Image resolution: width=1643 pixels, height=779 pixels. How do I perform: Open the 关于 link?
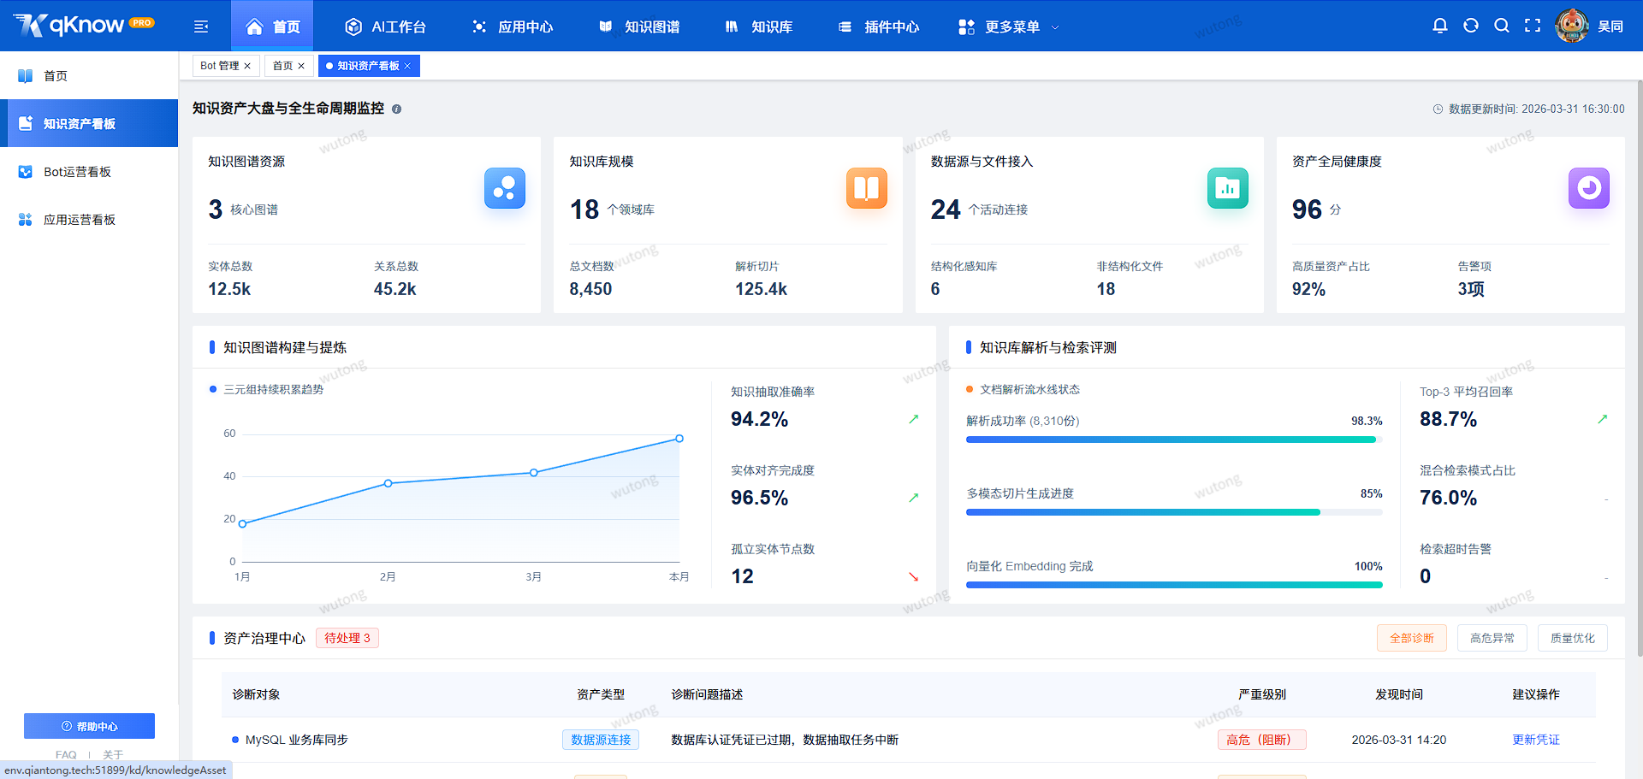(113, 755)
